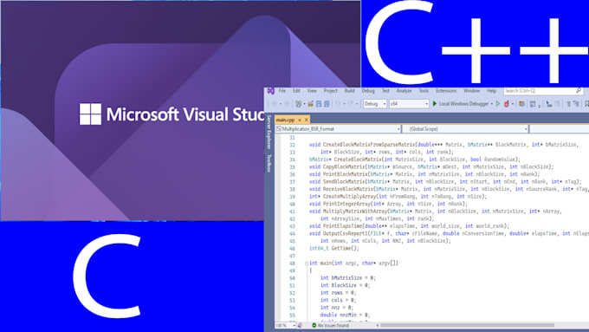Open the View menu
589x332 pixels.
[x=312, y=91]
